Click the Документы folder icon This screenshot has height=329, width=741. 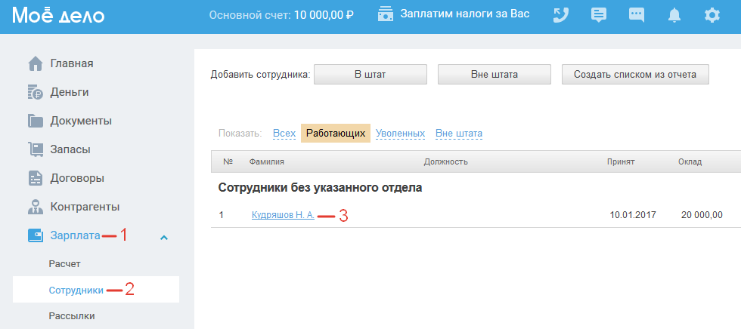point(36,121)
